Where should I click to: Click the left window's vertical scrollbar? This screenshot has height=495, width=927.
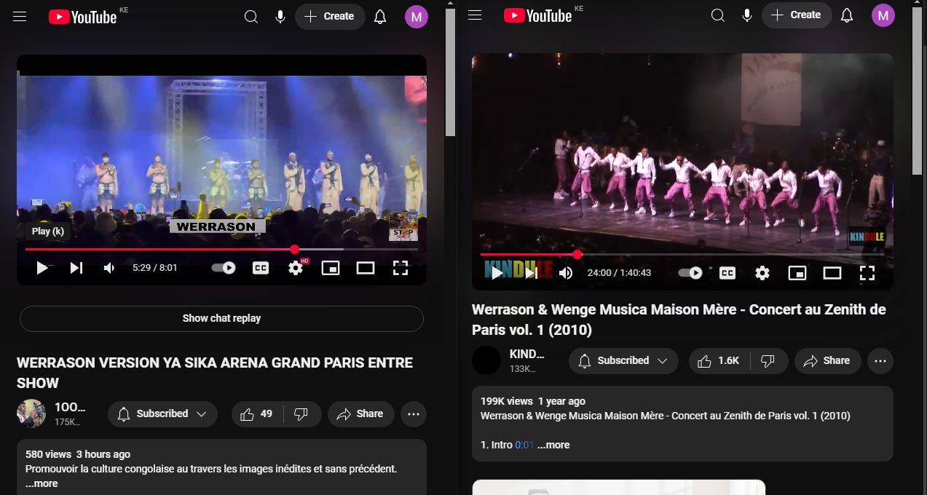[x=451, y=73]
